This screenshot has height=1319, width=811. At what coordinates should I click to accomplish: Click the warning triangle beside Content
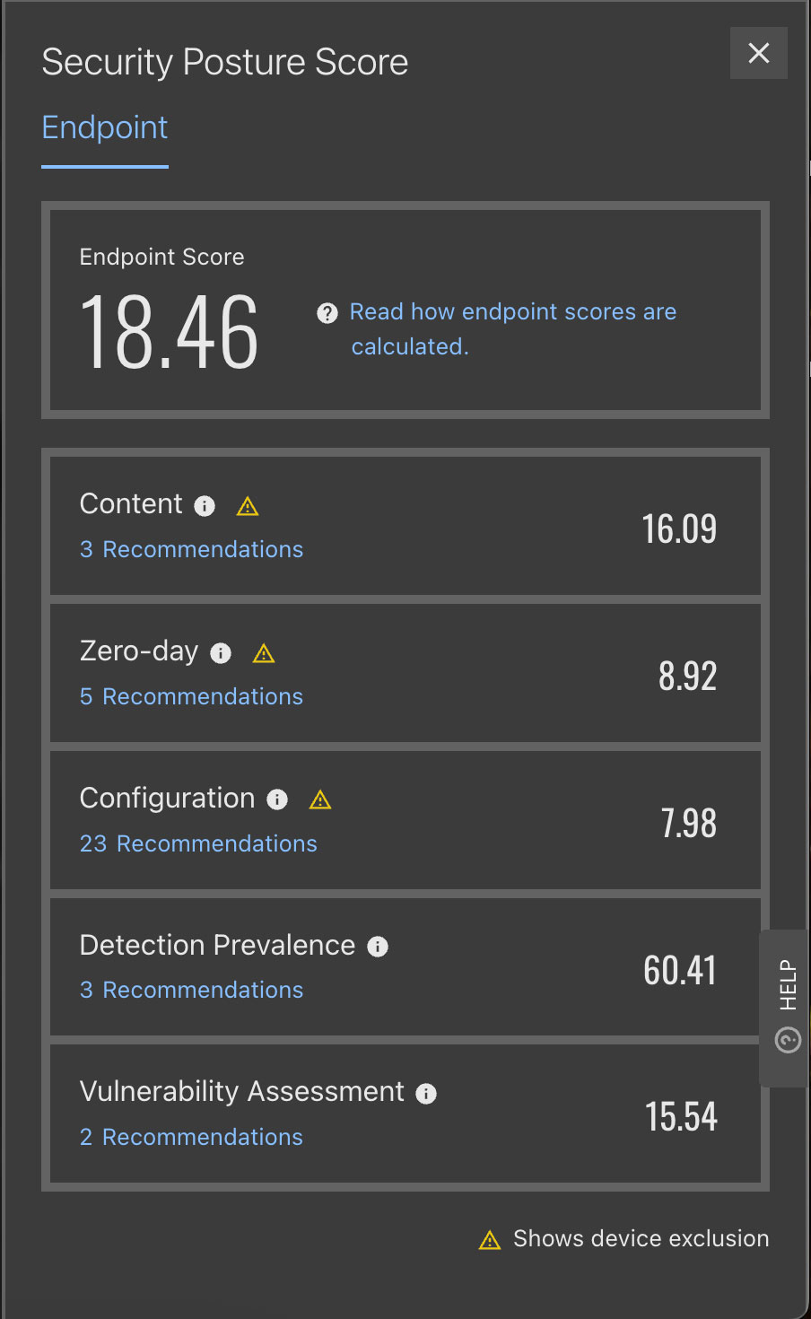click(248, 507)
